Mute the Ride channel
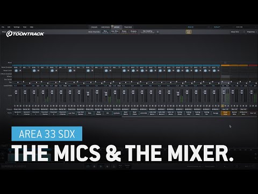 (x=90, y=106)
